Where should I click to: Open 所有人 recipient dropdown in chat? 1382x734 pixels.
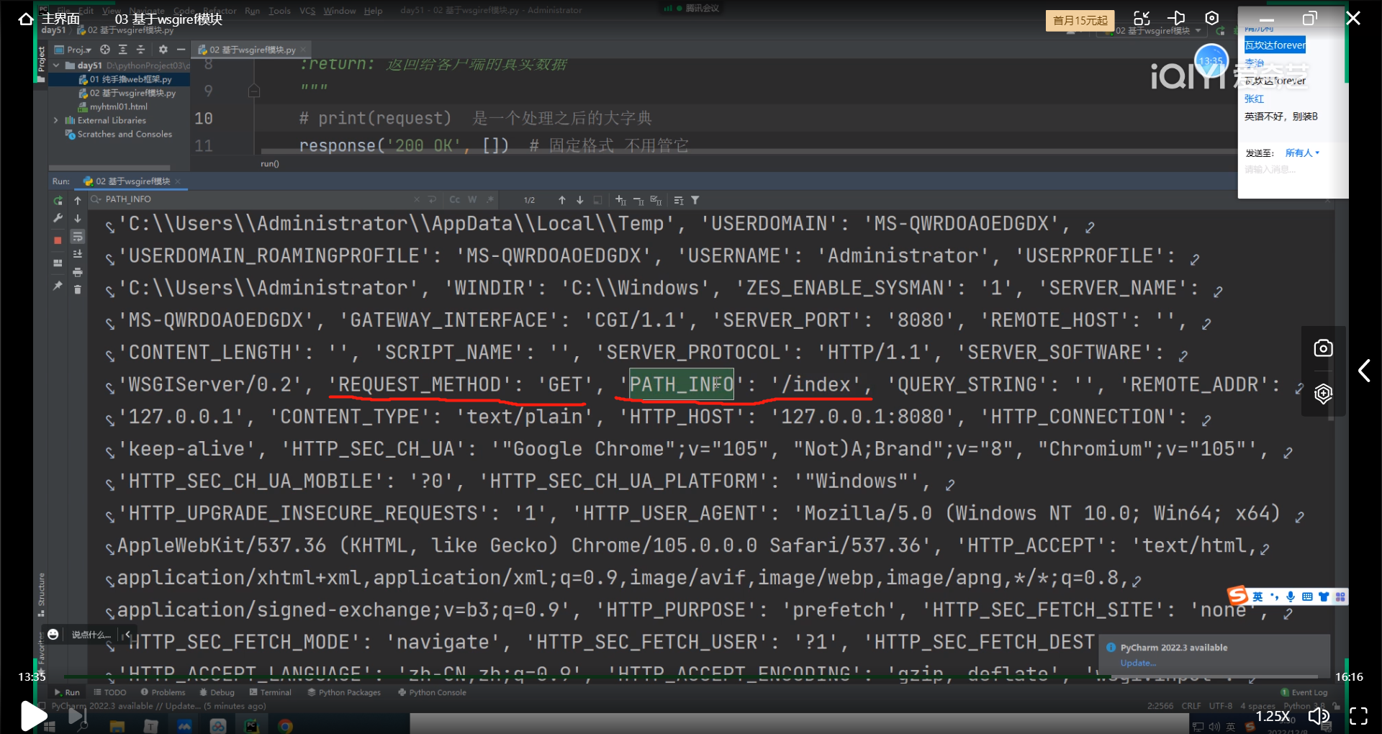point(1302,153)
